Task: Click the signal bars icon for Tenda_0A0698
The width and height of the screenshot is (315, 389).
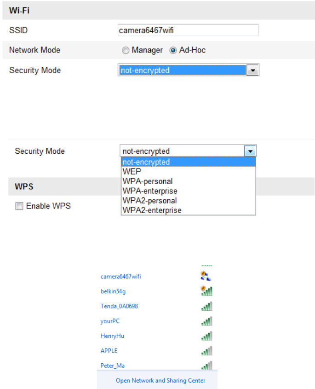Action: pyautogui.click(x=206, y=307)
